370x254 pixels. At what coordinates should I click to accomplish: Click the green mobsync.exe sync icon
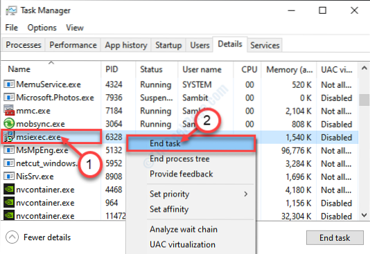coord(9,123)
